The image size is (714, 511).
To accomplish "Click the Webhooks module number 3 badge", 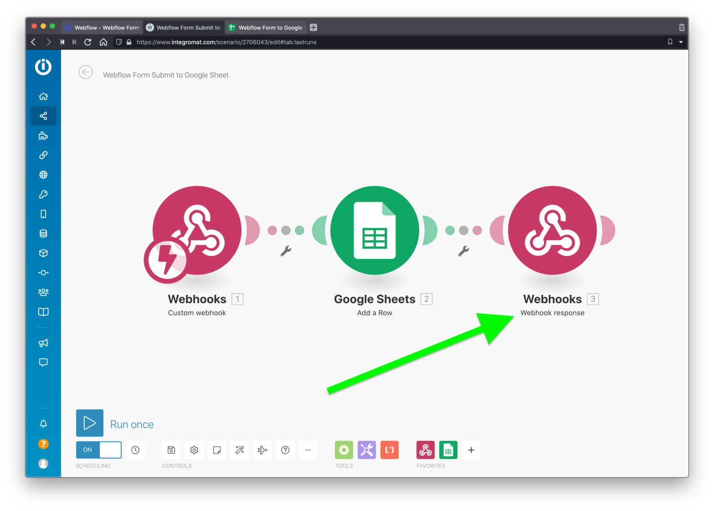I will 593,299.
